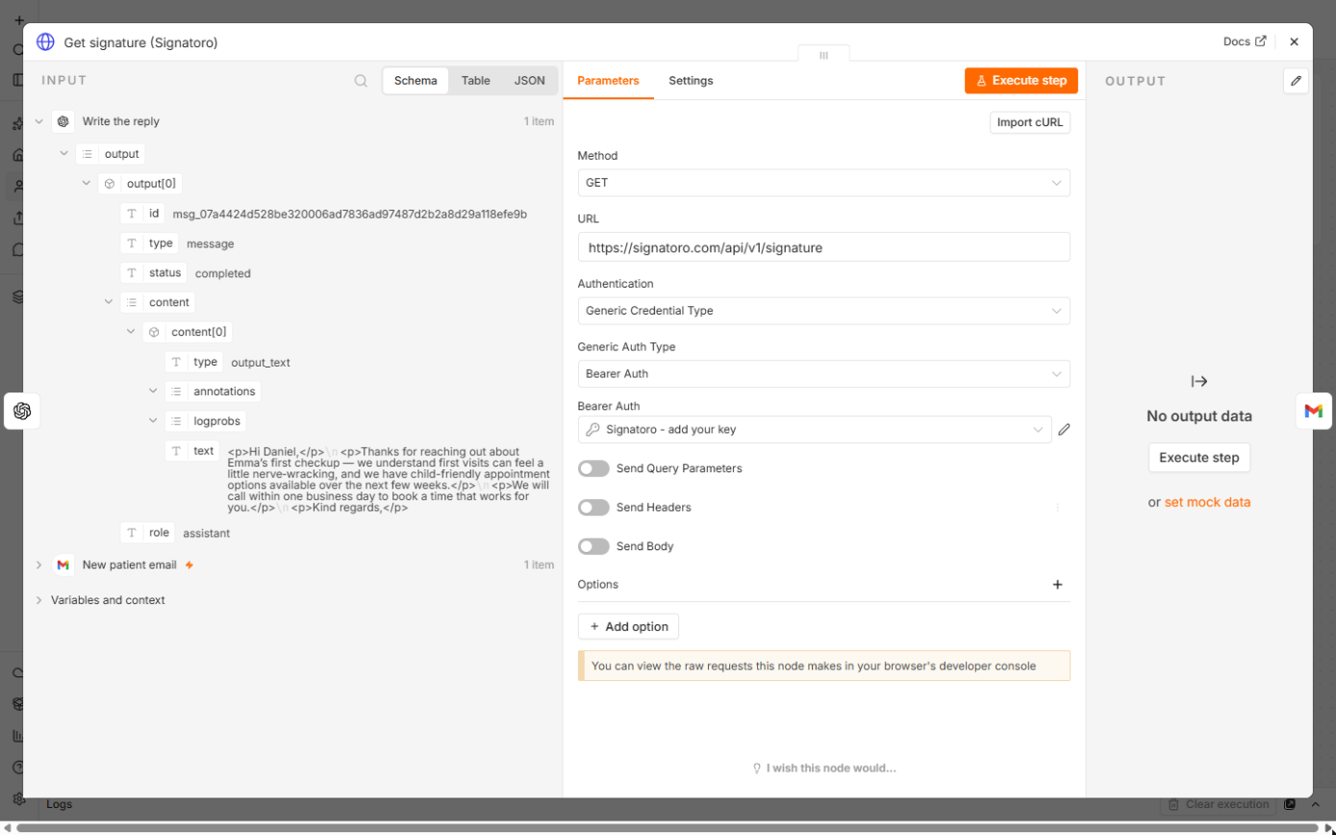
Task: Click the globe icon beside Get signature title
Action: (45, 42)
